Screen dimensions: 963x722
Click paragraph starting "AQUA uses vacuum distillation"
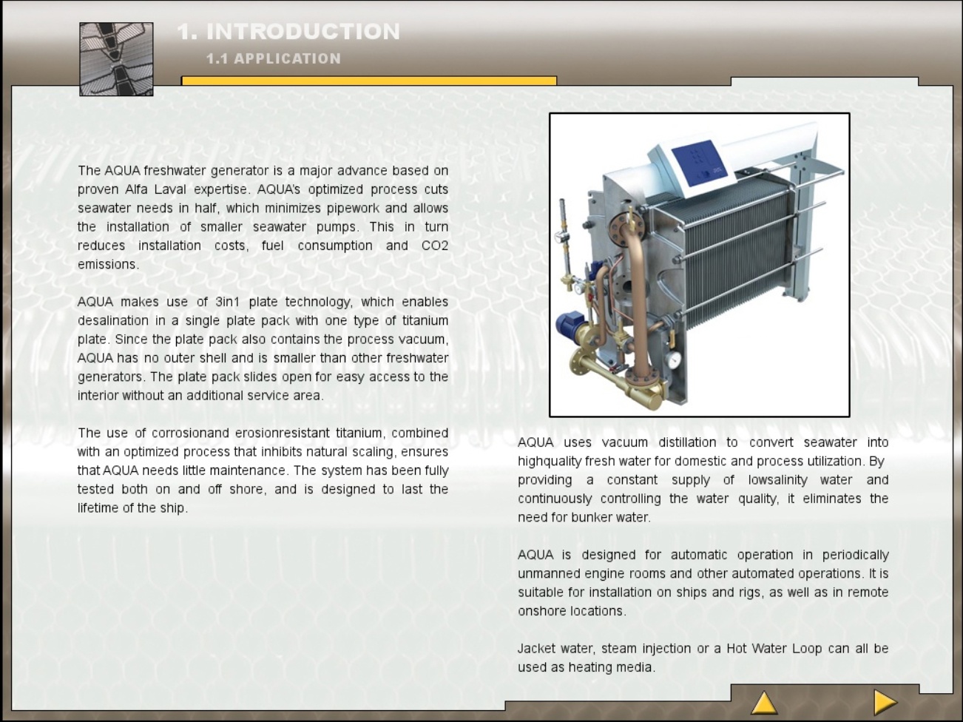point(703,479)
